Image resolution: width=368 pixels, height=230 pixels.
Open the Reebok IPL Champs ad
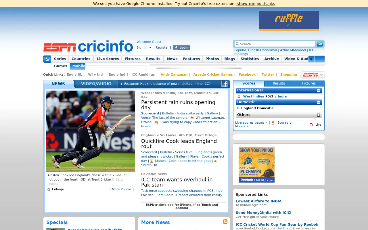pyautogui.click(x=256, y=164)
